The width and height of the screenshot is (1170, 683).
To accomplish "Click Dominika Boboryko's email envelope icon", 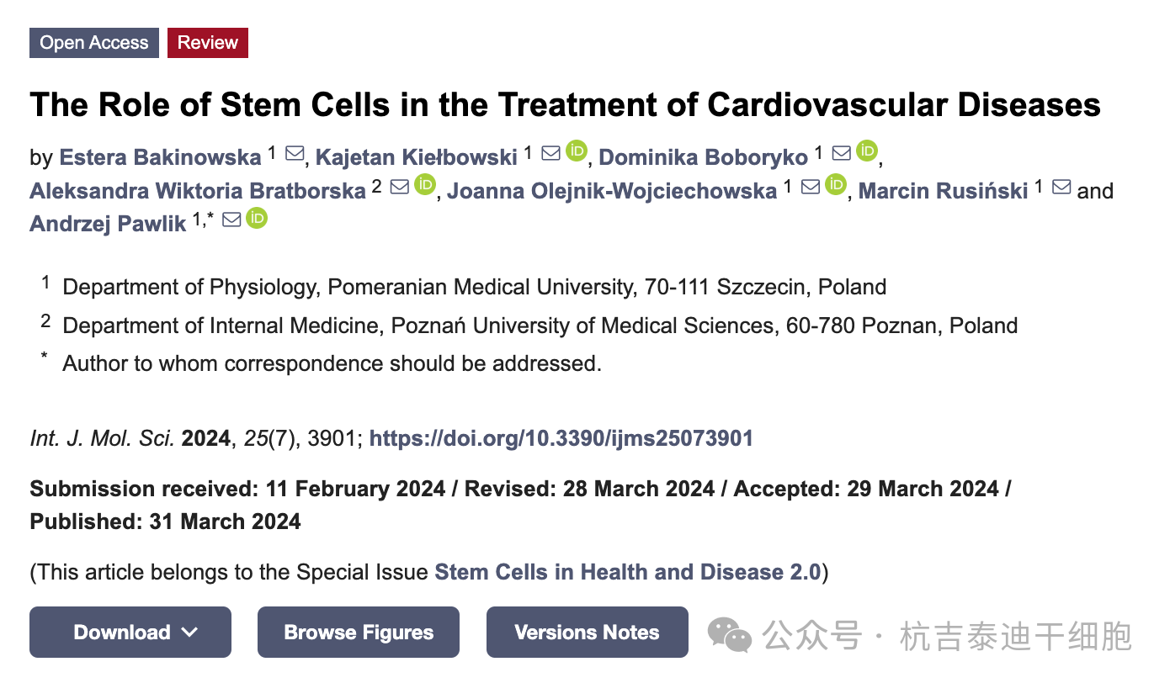I will pos(841,154).
